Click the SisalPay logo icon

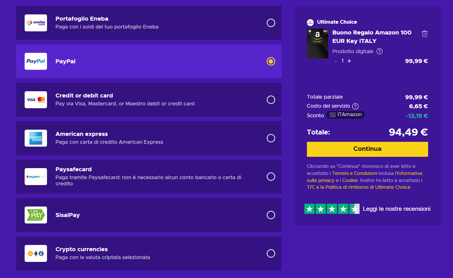[36, 215]
